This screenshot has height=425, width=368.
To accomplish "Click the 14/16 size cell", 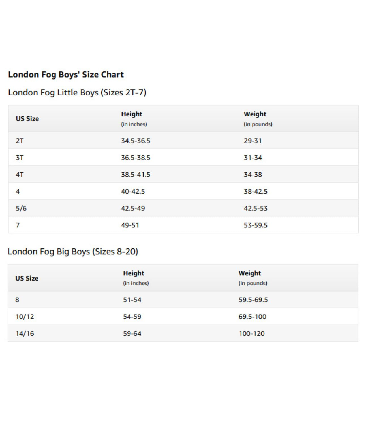I will [25, 333].
